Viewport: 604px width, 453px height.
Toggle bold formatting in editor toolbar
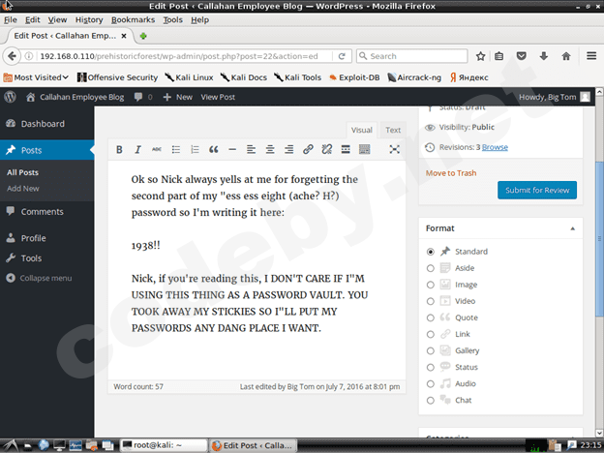tap(119, 149)
